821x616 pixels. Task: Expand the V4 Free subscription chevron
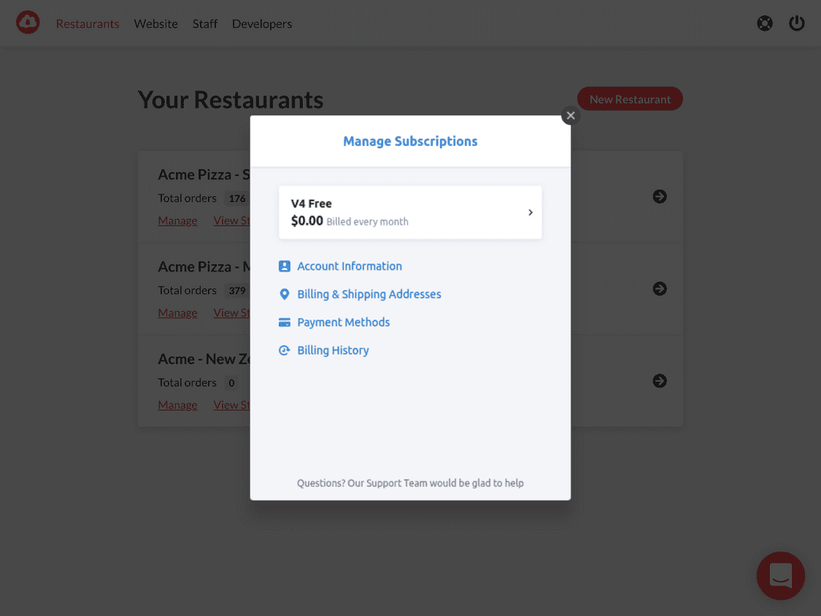point(531,212)
